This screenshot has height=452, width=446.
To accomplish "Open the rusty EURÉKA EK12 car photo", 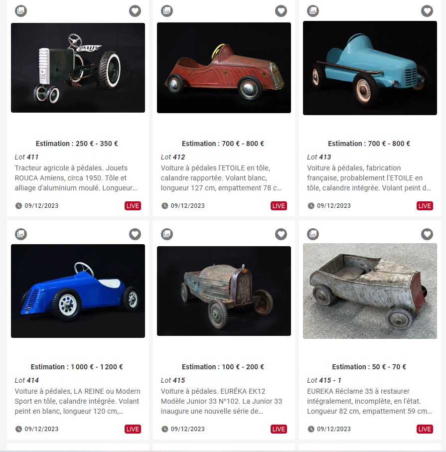I will click(224, 291).
